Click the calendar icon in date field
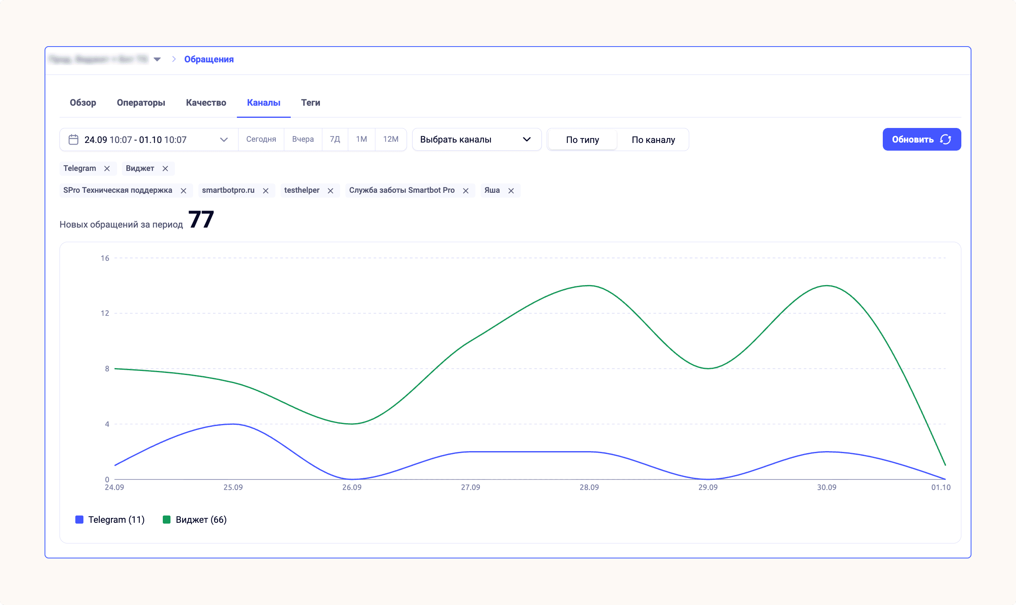This screenshot has width=1016, height=605. coord(73,139)
